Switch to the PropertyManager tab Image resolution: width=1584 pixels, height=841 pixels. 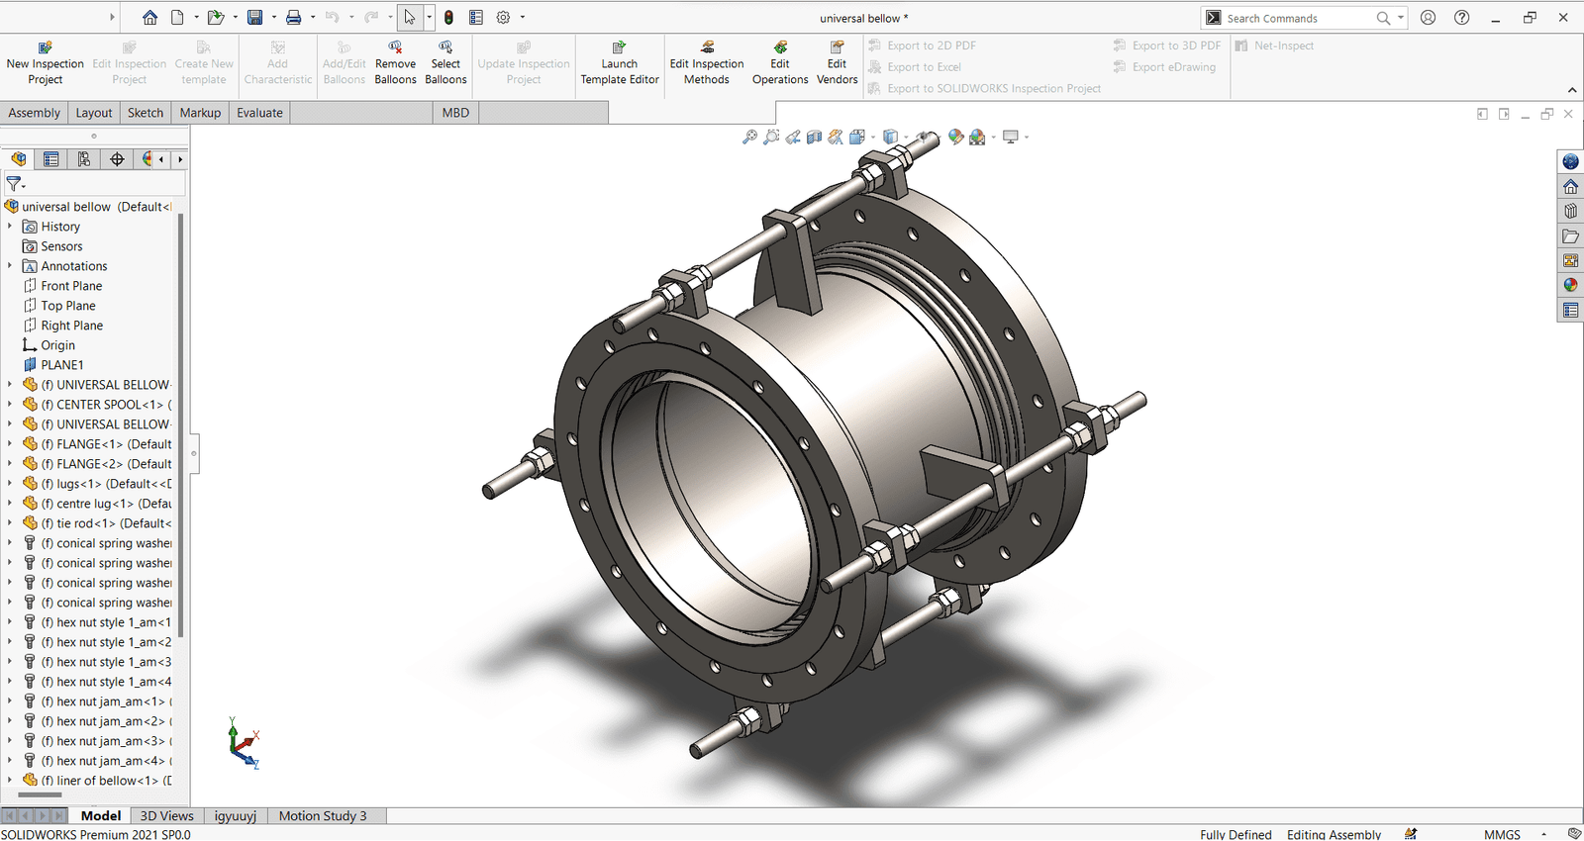point(51,159)
